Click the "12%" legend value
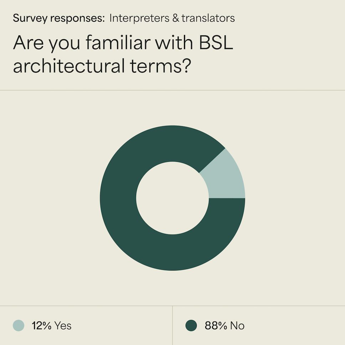The image size is (345, 345). tap(42, 326)
